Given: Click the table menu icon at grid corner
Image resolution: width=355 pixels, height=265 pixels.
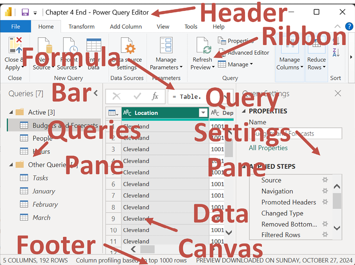Looking at the screenshot, I should click(x=113, y=113).
